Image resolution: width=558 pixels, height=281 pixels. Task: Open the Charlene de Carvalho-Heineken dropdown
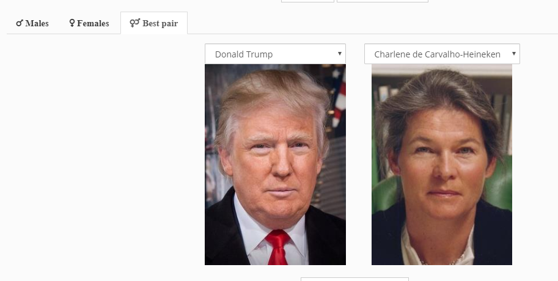point(442,54)
